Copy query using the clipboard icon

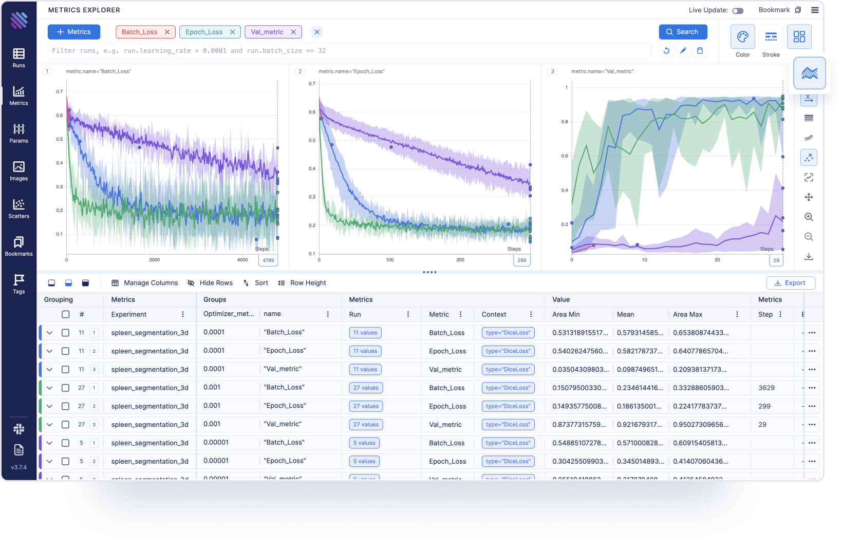[700, 51]
